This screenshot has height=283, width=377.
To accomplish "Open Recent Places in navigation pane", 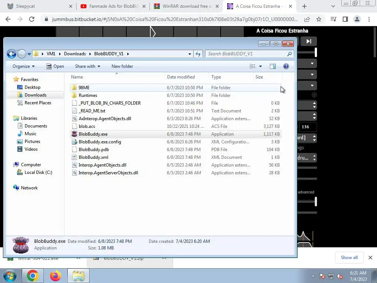I will (x=38, y=103).
